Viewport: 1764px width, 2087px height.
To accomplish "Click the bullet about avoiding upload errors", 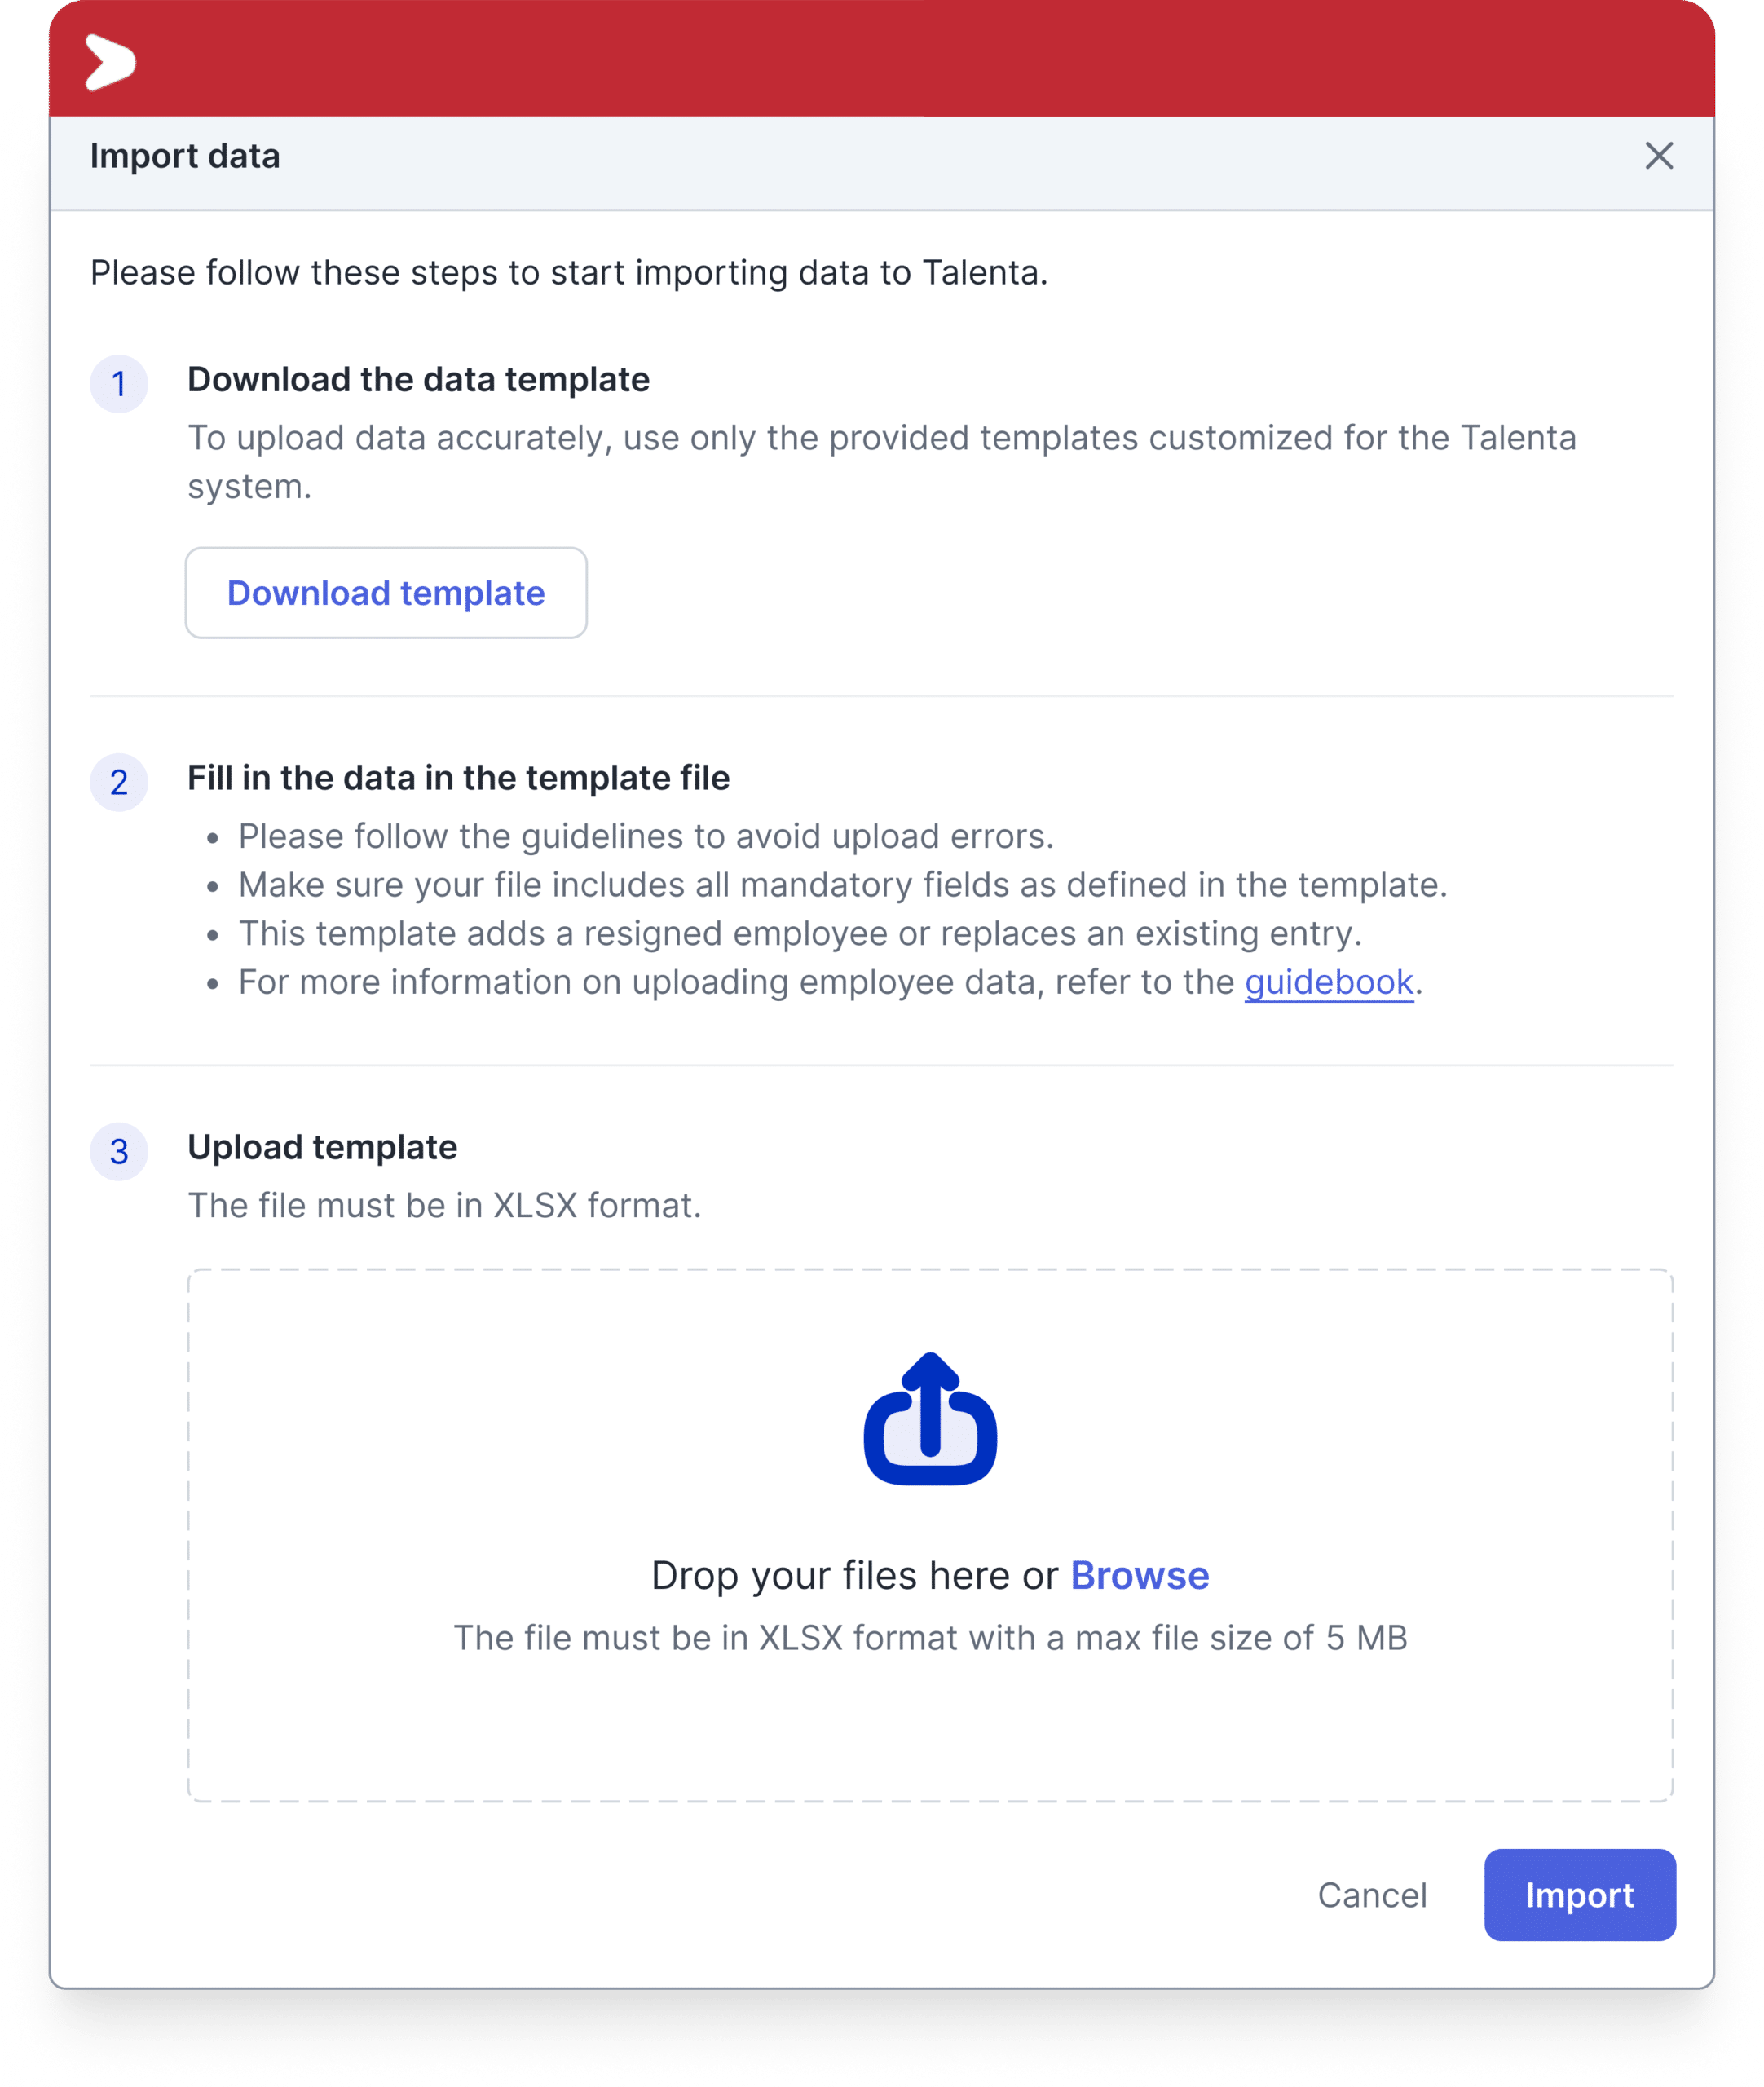I will (646, 836).
